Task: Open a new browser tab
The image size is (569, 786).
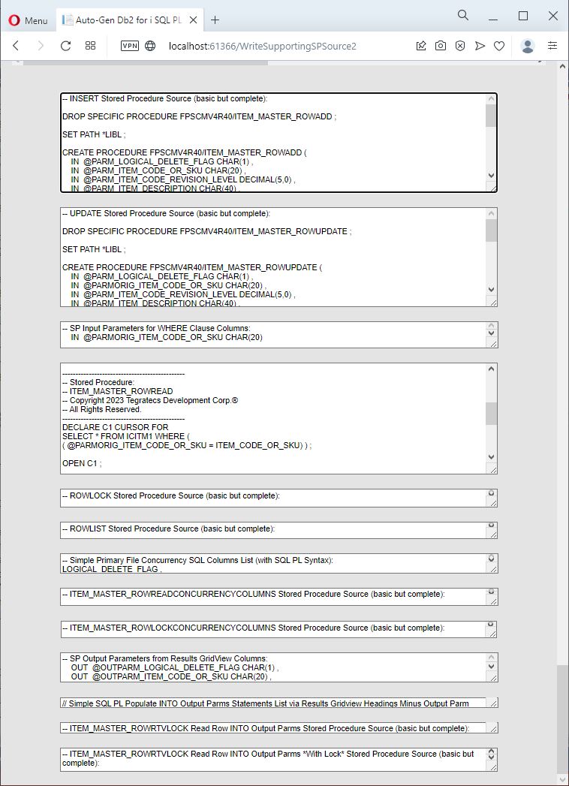Action: coord(215,20)
